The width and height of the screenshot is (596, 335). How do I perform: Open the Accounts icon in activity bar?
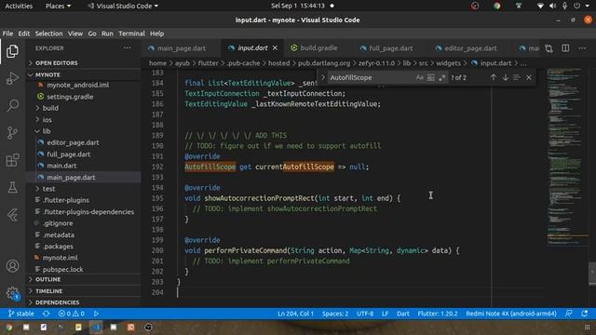click(x=12, y=266)
